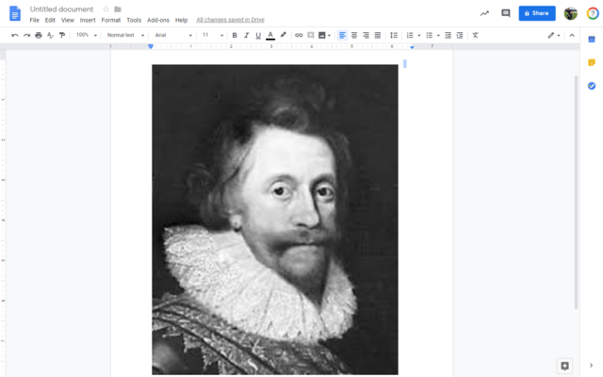This screenshot has width=603, height=377.
Task: Star the Untitled document
Action: (x=106, y=8)
